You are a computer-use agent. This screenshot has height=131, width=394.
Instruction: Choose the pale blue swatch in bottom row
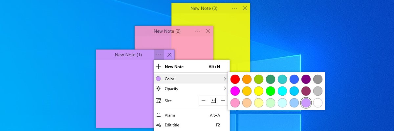[294, 103]
